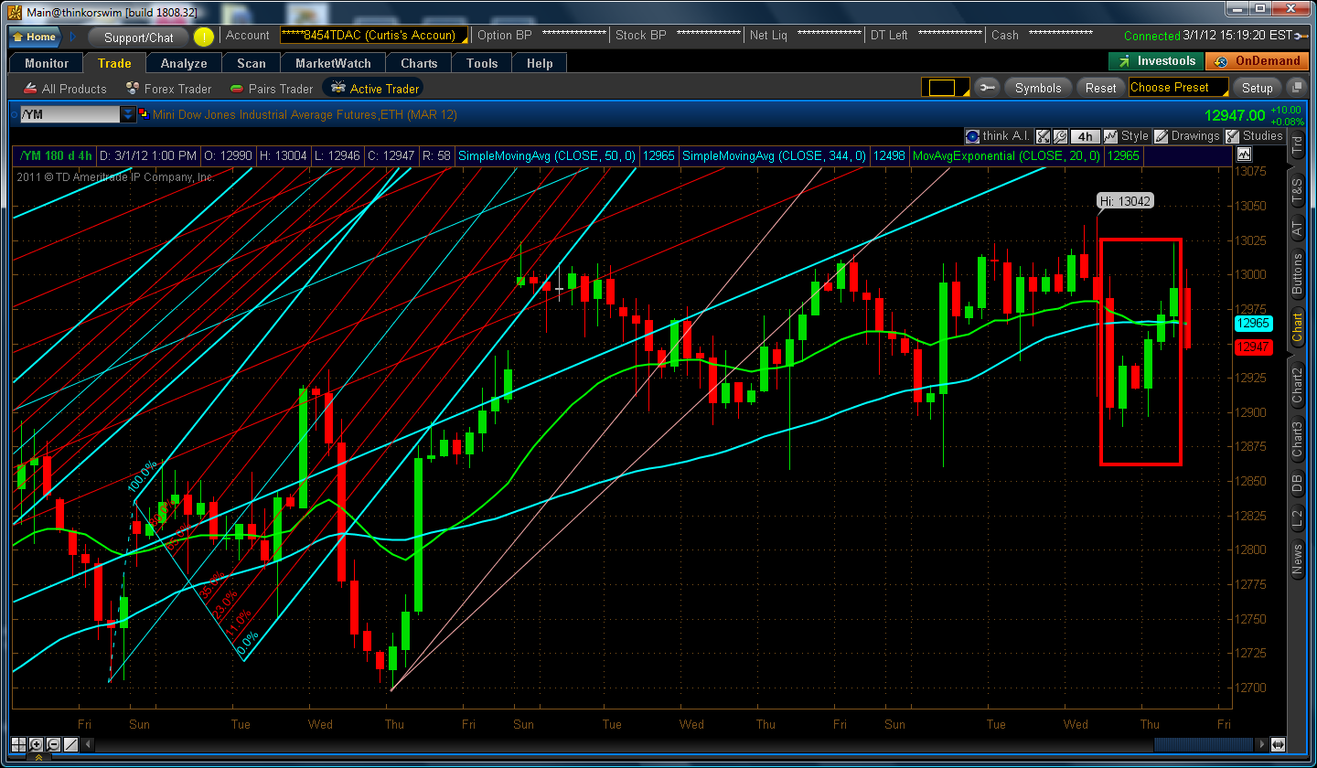The height and width of the screenshot is (768, 1317).
Task: Click the Reset button
Action: coord(1101,88)
